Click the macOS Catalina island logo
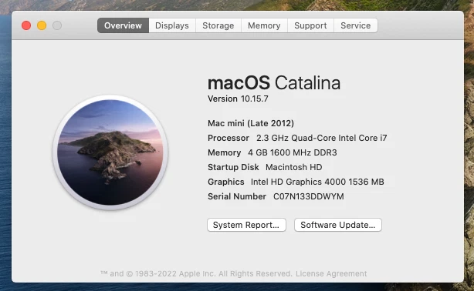Image resolution: width=474 pixels, height=291 pixels. (110, 152)
